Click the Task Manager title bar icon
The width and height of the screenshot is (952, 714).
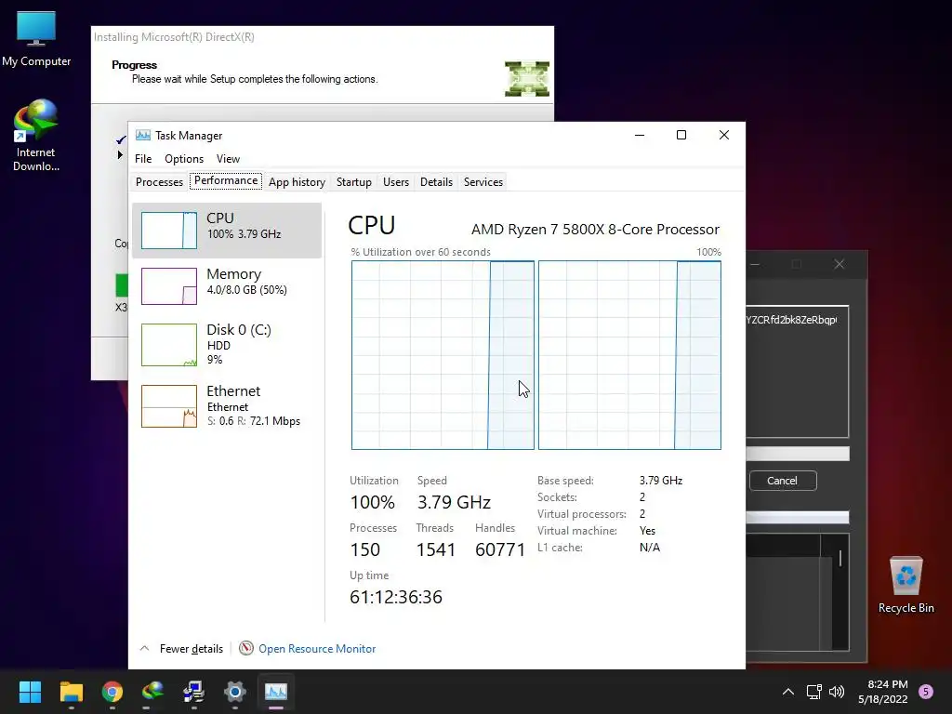(x=143, y=135)
